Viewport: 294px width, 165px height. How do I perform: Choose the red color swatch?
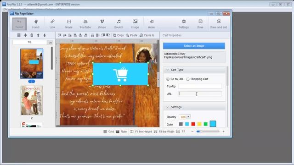[x=193, y=124]
